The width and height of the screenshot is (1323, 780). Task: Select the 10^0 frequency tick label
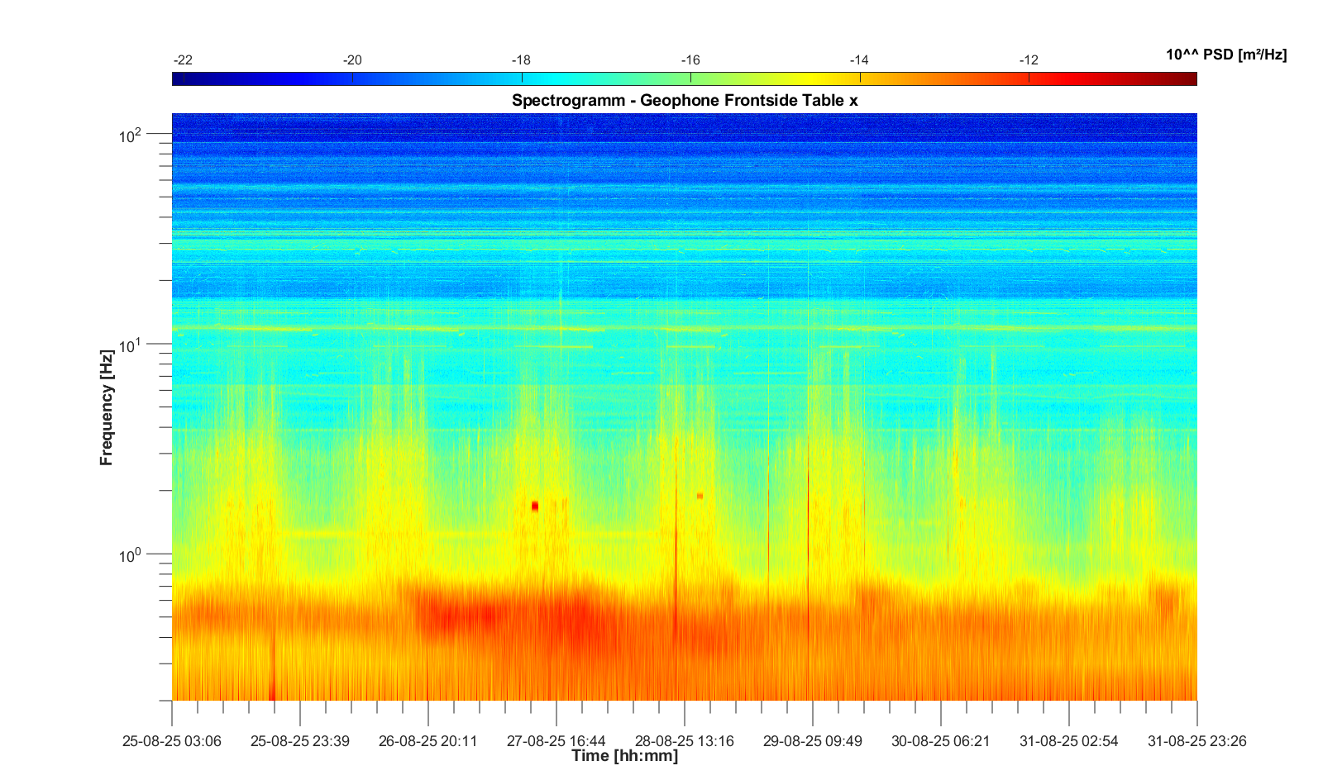[131, 554]
